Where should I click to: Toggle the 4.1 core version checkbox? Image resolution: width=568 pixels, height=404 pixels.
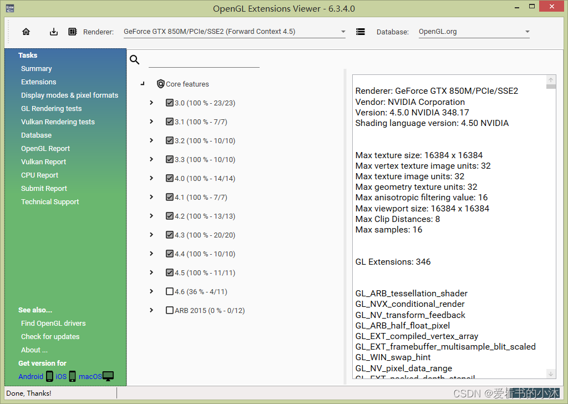(170, 197)
